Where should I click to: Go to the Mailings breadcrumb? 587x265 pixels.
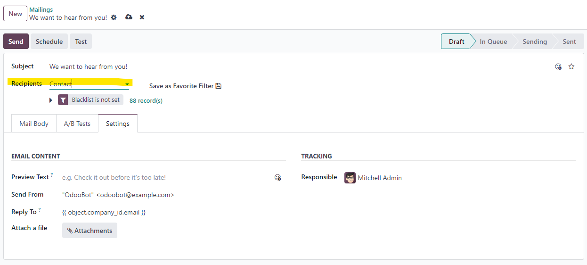click(x=41, y=9)
